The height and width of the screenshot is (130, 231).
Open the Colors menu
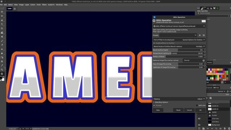pyautogui.click(x=33, y=5)
